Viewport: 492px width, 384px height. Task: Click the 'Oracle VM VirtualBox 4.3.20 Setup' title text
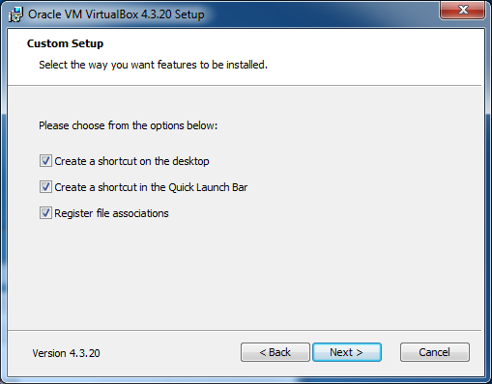pos(116,14)
